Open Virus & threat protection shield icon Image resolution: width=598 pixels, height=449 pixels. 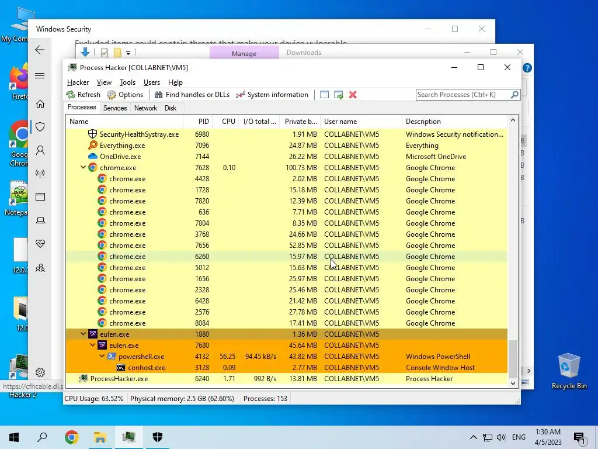point(40,127)
